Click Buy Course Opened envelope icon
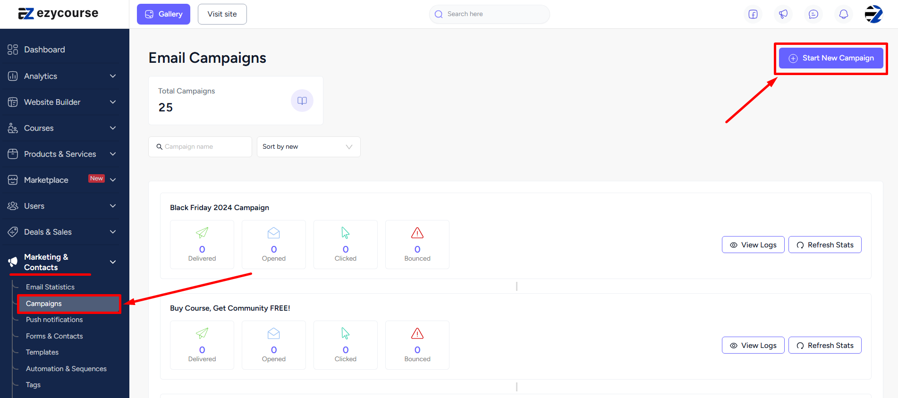The image size is (898, 398). point(274,333)
